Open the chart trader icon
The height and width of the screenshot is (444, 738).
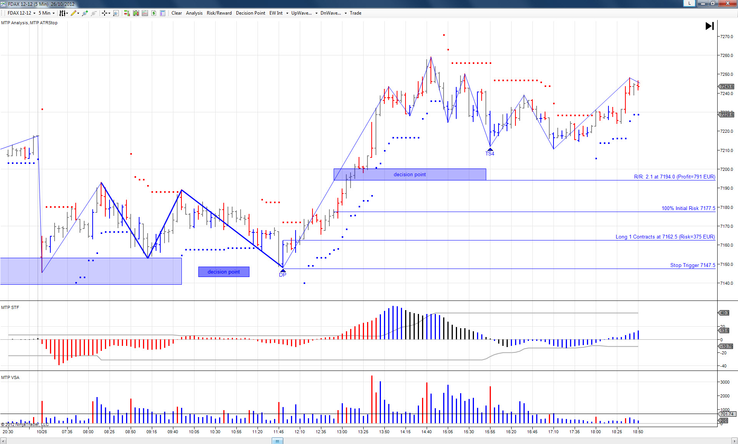[127, 13]
